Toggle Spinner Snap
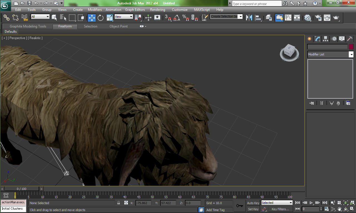356x213 pixels. (195, 17)
